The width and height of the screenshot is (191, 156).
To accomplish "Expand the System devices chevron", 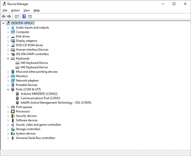I will tap(8, 134).
